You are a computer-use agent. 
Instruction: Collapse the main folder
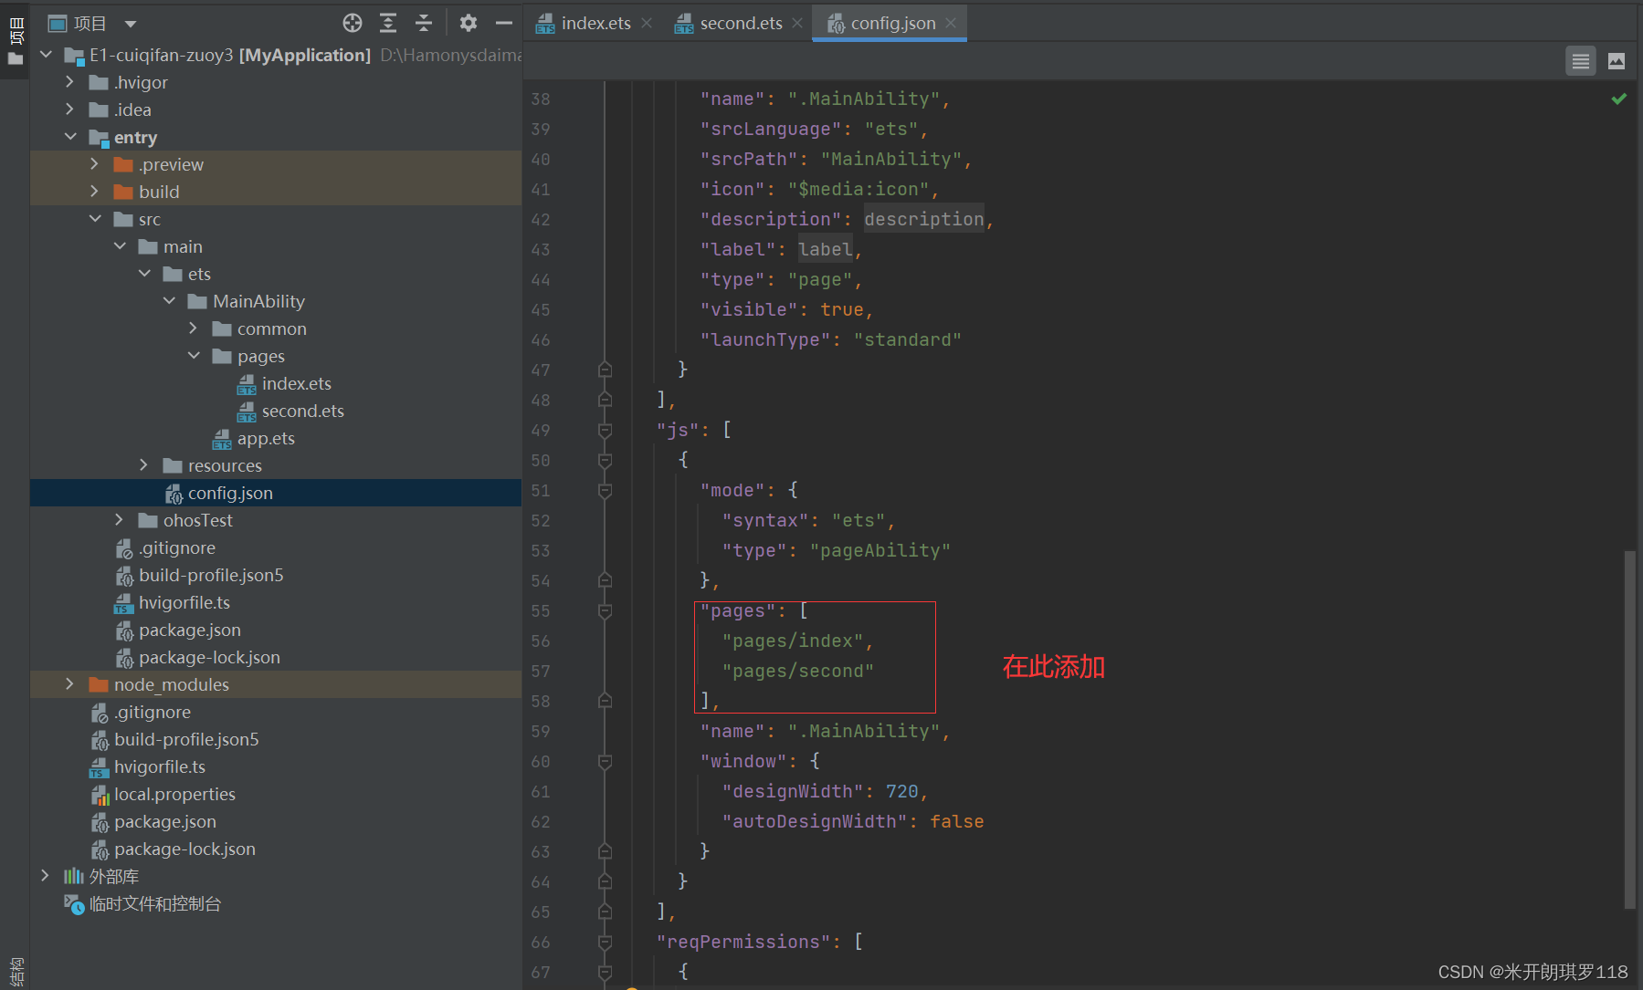click(120, 246)
